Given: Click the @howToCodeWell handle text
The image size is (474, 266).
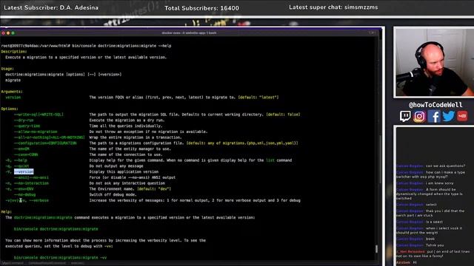Looking at the screenshot, I should coord(435,105).
